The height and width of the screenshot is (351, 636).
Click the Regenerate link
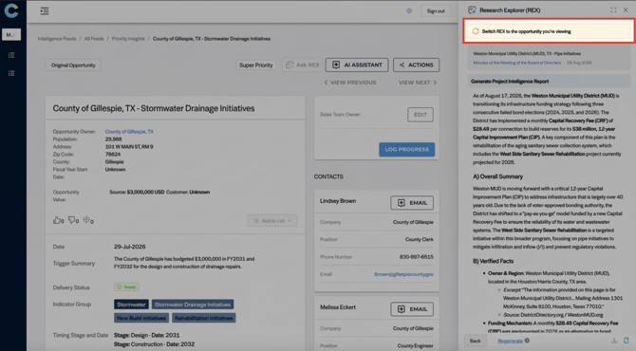(x=511, y=341)
